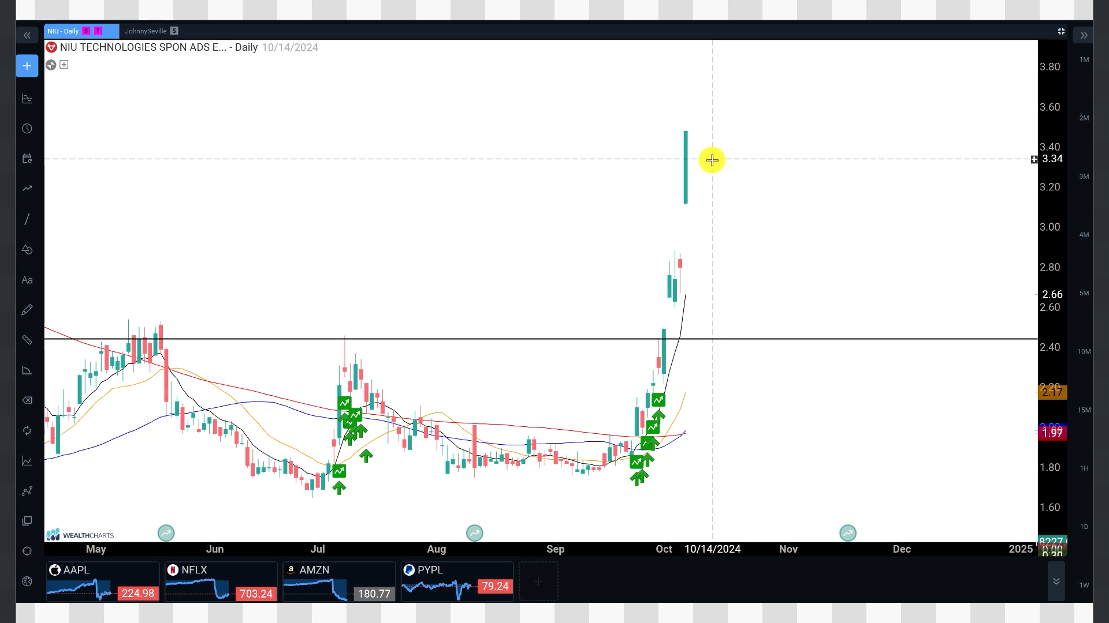1109x623 pixels.
Task: Click the red 1.97 moving average label
Action: coord(1052,433)
